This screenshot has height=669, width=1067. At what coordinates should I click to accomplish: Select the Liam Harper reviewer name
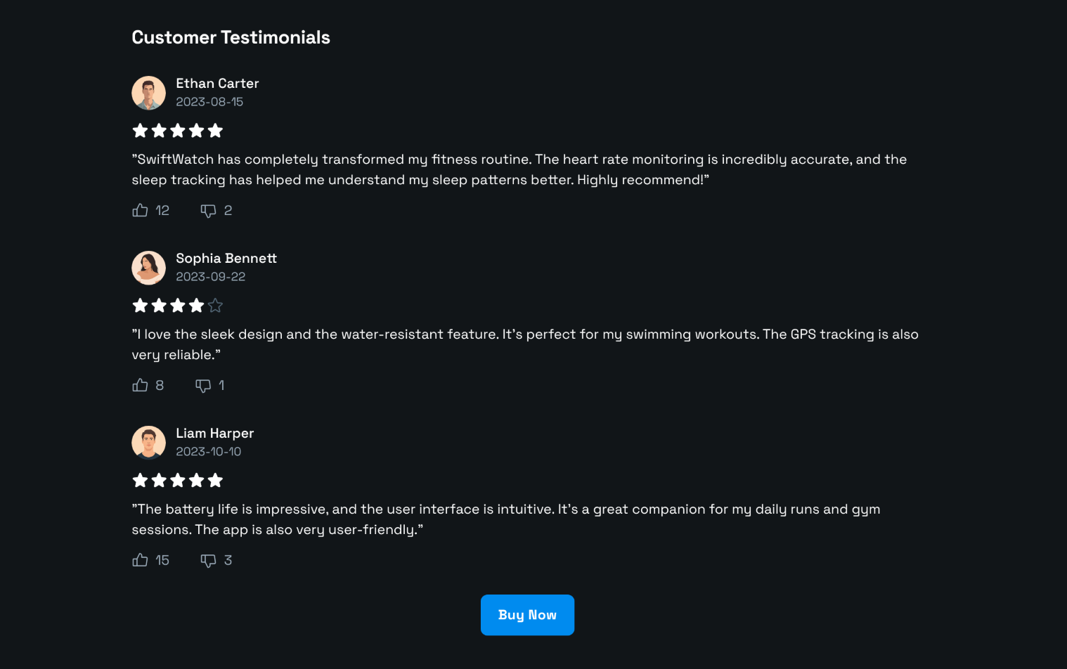tap(215, 434)
